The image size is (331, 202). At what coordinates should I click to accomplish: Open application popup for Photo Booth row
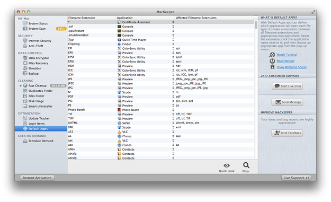(173, 110)
